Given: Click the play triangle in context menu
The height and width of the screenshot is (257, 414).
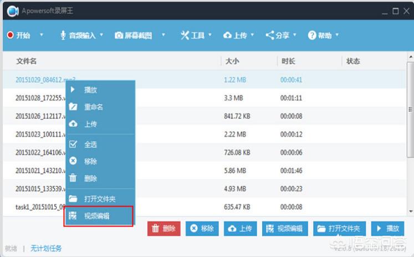Looking at the screenshot, I should pyautogui.click(x=73, y=89).
